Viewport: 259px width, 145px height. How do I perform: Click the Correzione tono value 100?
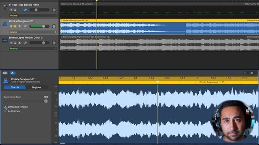click(x=46, y=97)
